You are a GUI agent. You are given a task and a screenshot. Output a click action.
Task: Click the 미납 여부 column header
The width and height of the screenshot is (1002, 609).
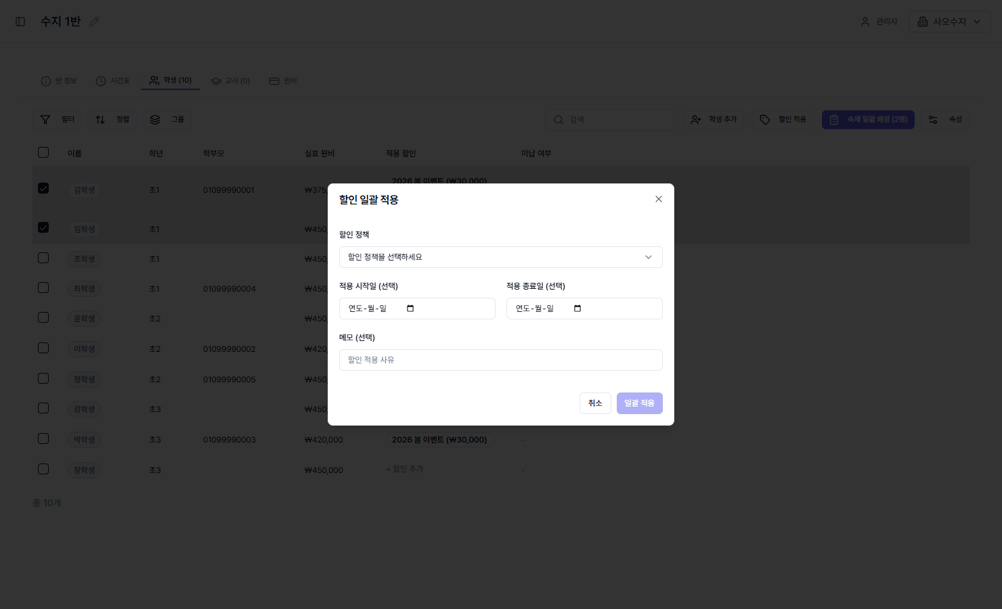click(x=536, y=154)
